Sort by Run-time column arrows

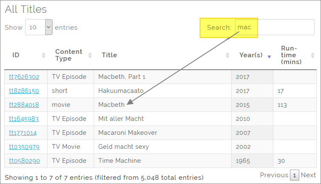click(x=312, y=55)
